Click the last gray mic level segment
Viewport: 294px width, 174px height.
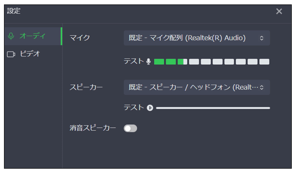(x=265, y=62)
